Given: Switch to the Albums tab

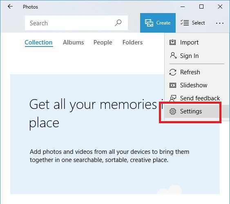Looking at the screenshot, I should (74, 42).
